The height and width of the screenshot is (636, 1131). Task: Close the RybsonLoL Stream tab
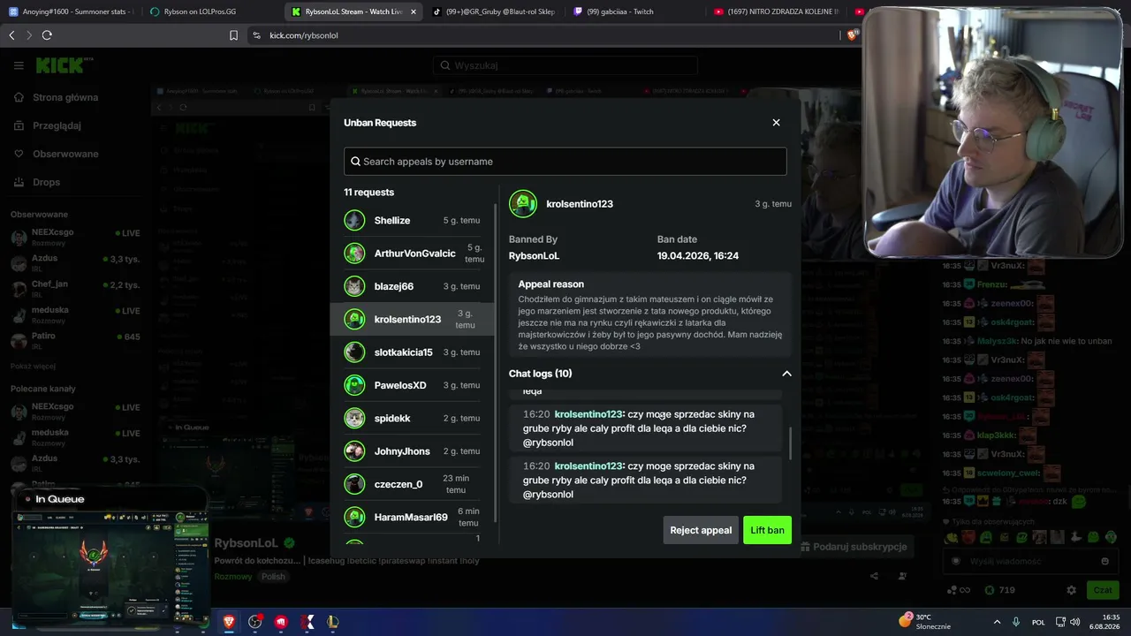pyautogui.click(x=414, y=11)
